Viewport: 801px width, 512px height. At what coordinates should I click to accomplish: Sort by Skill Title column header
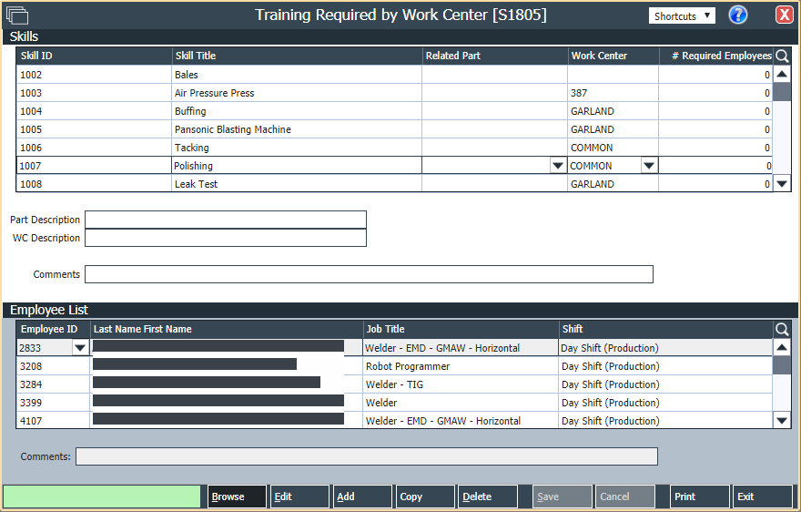click(x=296, y=56)
